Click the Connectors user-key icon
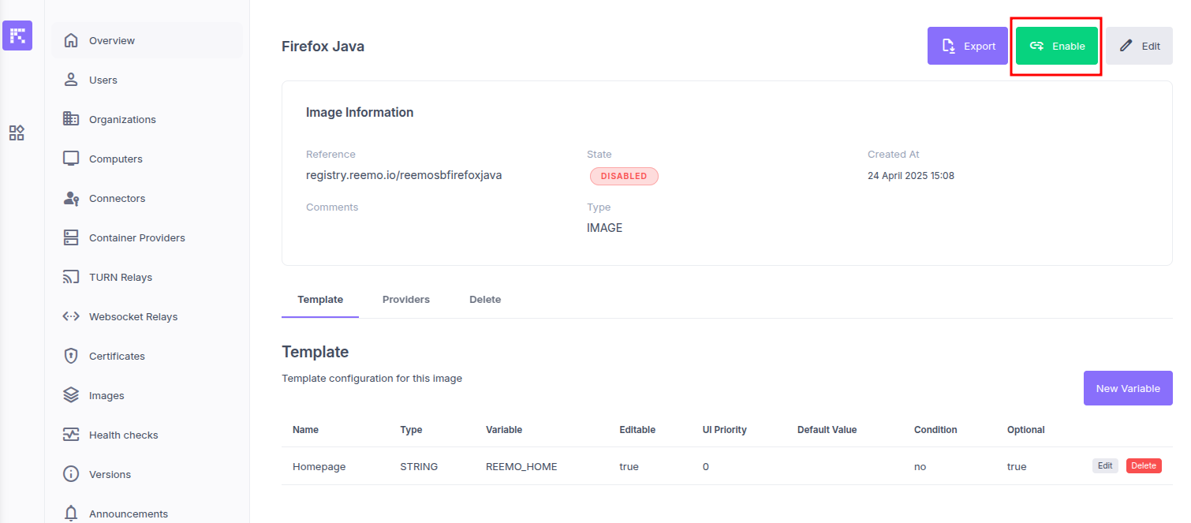This screenshot has width=1191, height=523. pos(71,198)
